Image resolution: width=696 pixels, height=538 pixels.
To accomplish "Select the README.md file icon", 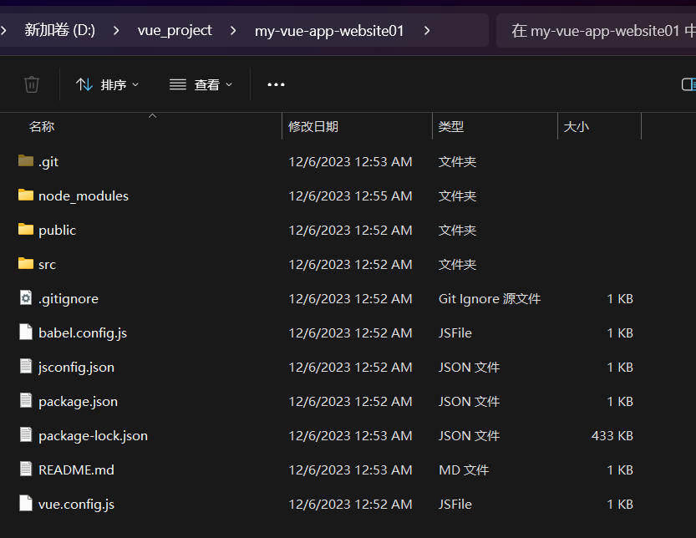I will click(x=26, y=469).
